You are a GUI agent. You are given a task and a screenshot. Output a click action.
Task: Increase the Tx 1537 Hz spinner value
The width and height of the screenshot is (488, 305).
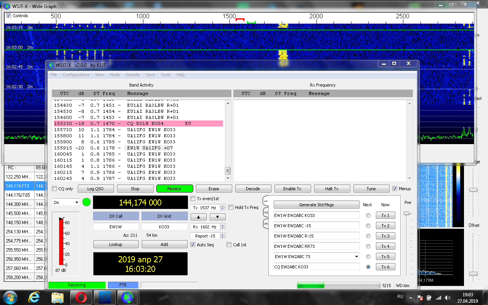click(223, 206)
